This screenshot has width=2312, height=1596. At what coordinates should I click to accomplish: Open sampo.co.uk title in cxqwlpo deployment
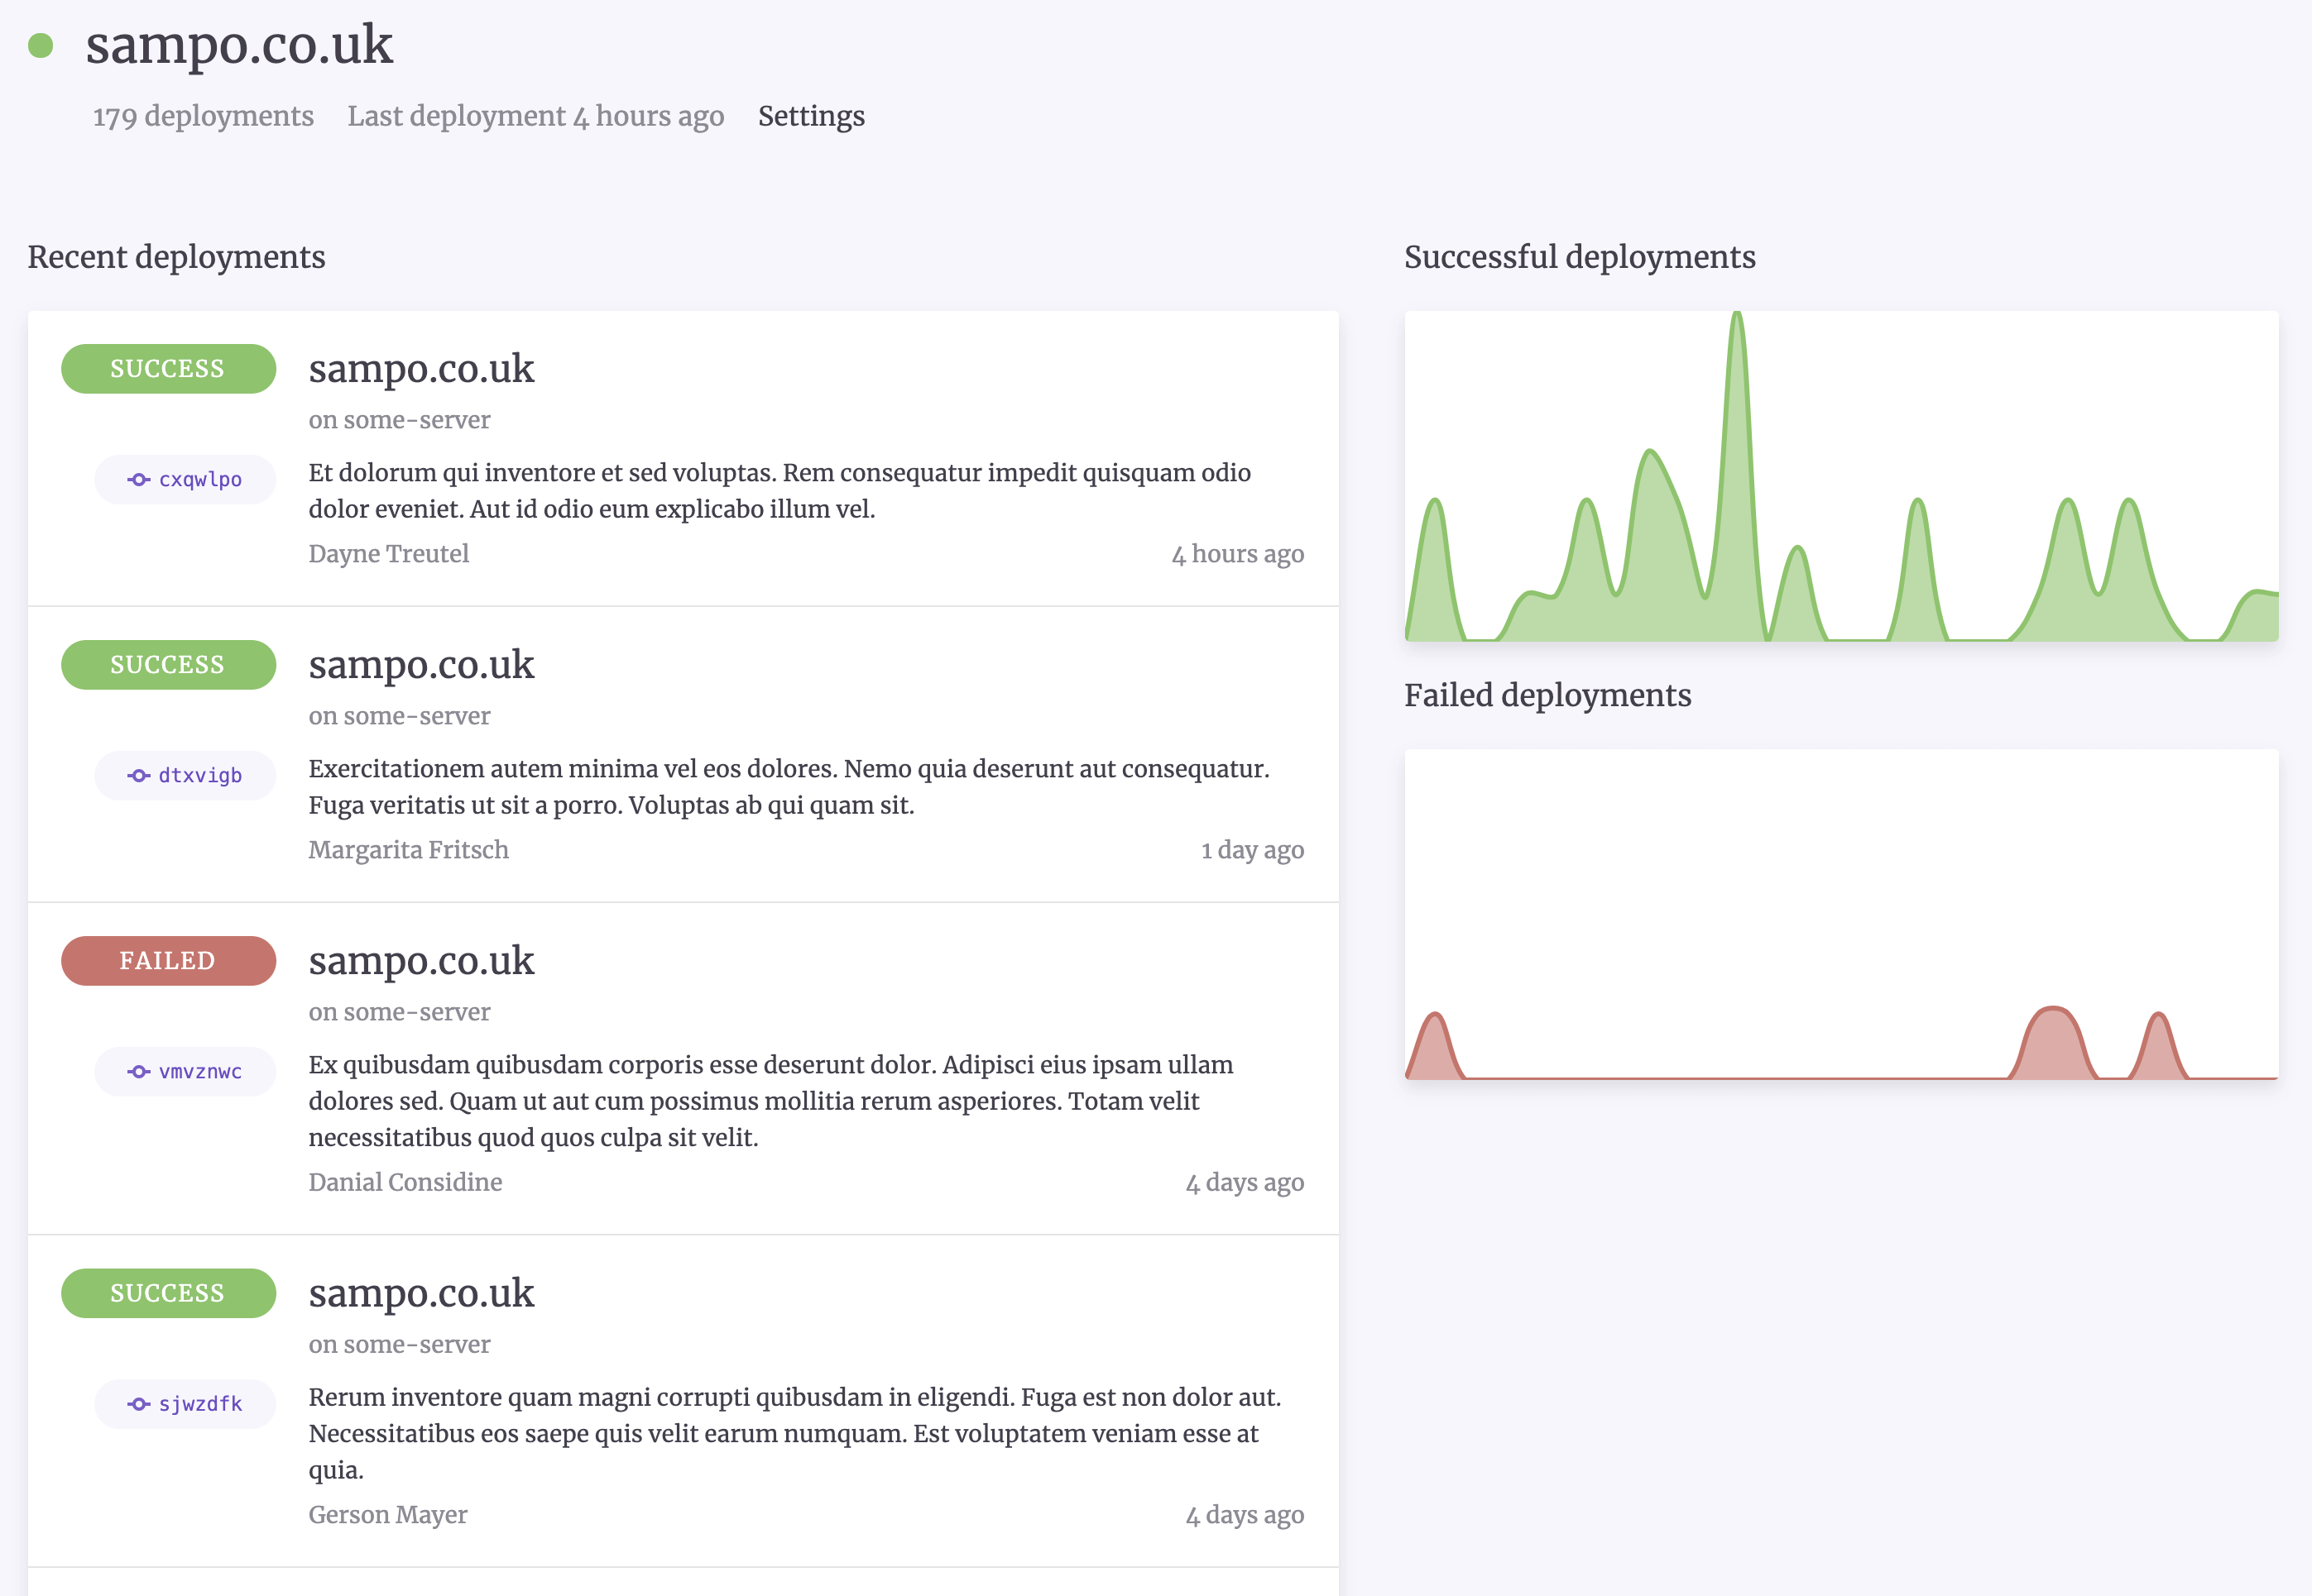click(x=421, y=369)
